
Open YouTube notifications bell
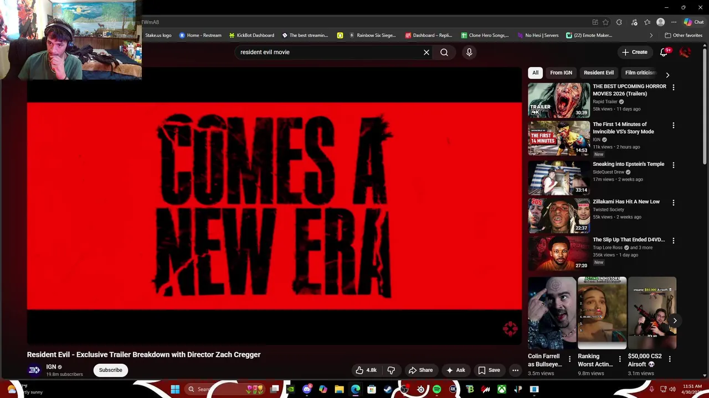click(664, 52)
